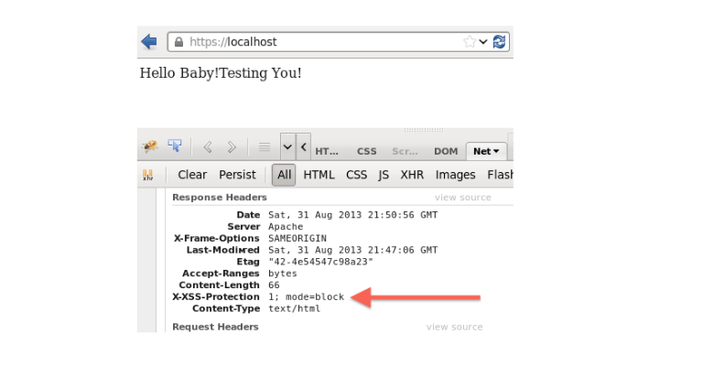The height and width of the screenshot is (366, 714).
Task: Clear the Net panel requests
Action: [x=192, y=175]
